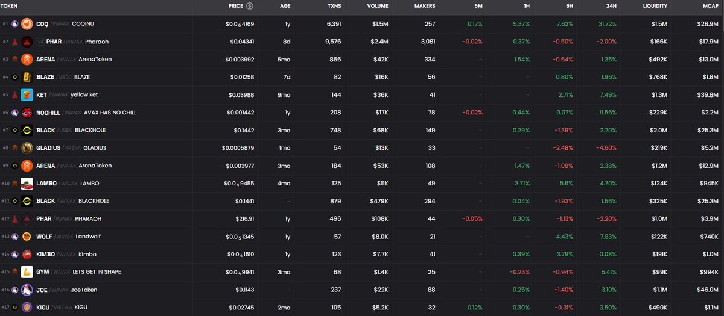
Task: Click the Kimbo token logo
Action: pos(27,255)
